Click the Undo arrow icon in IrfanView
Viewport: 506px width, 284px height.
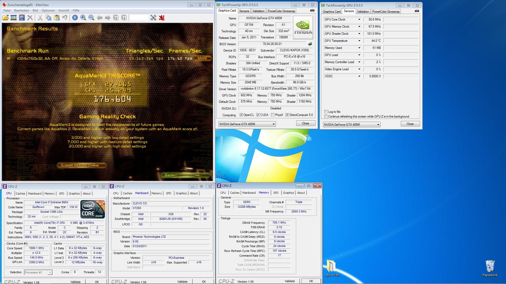(65, 18)
